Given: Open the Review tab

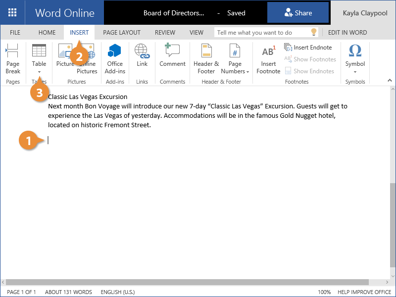Looking at the screenshot, I should tap(165, 33).
